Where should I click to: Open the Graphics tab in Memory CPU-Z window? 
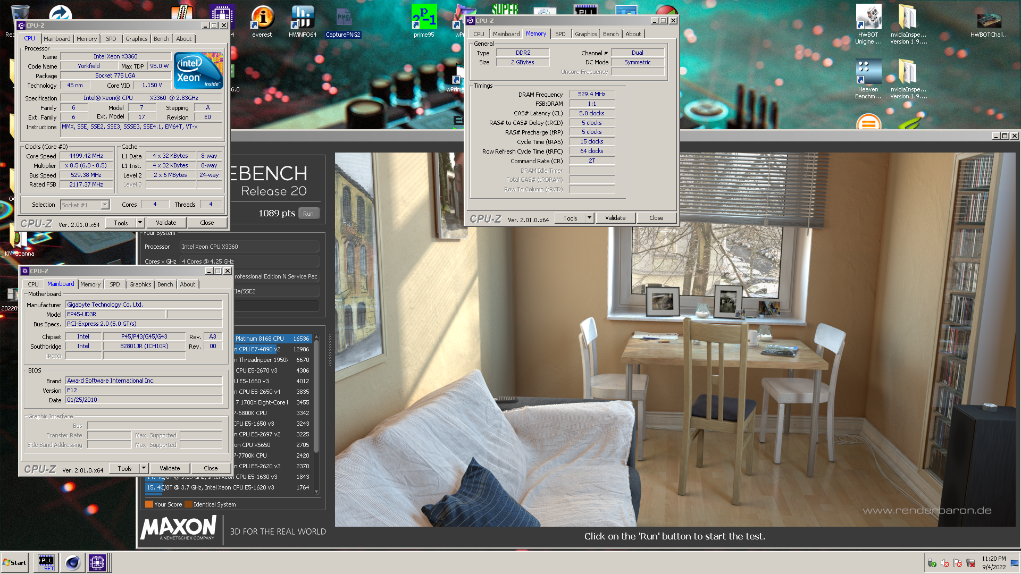coord(586,34)
